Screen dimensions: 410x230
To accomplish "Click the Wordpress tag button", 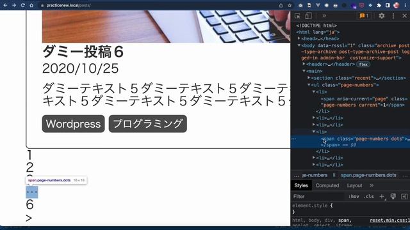I will pyautogui.click(x=73, y=123).
